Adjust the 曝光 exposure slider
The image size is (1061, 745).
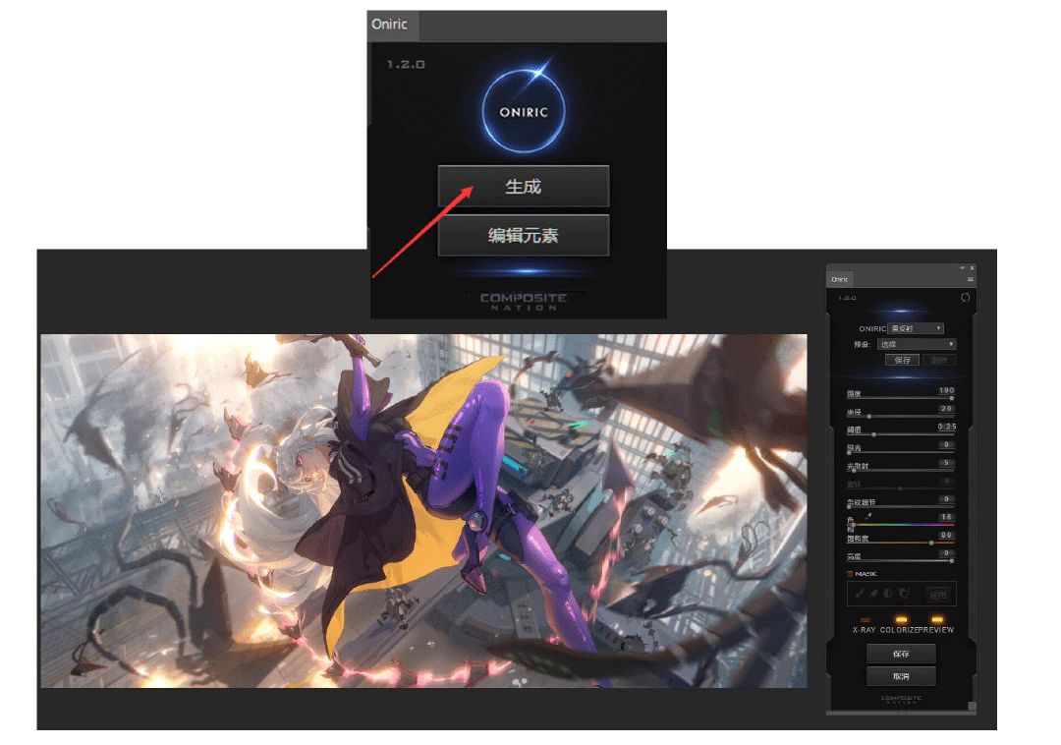click(900, 452)
